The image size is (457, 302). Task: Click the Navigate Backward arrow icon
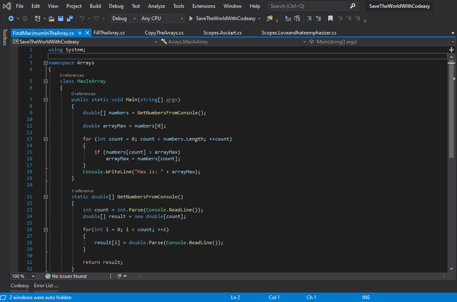click(x=11, y=18)
